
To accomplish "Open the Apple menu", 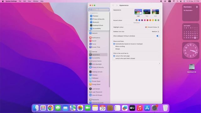I will (x=3, y=1).
